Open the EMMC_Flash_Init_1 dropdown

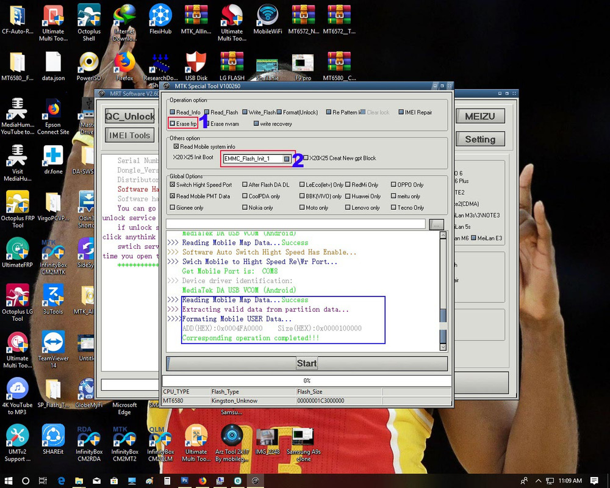(x=287, y=159)
